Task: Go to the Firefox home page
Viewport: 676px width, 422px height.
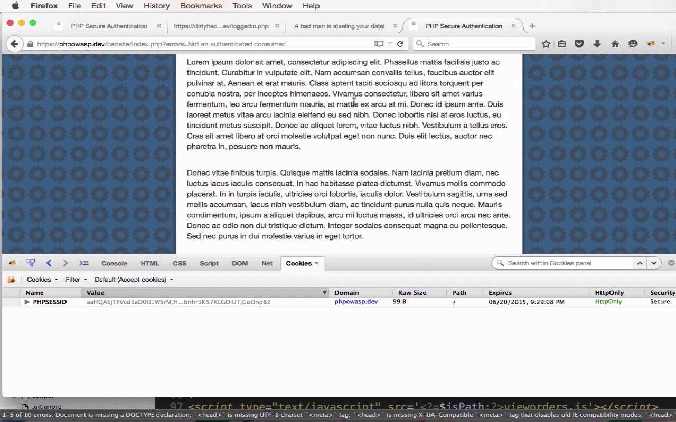Action: (x=615, y=44)
